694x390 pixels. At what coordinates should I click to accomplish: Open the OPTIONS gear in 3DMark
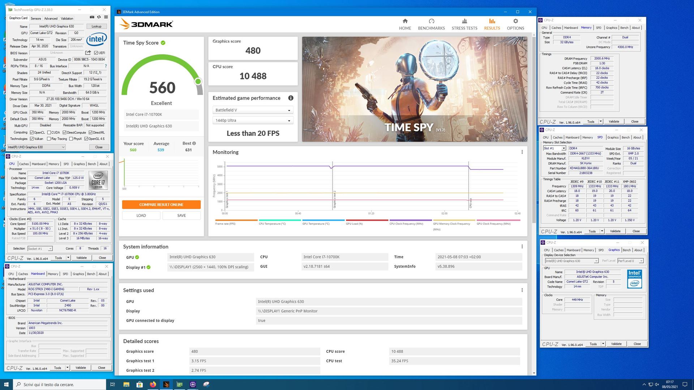tap(515, 24)
